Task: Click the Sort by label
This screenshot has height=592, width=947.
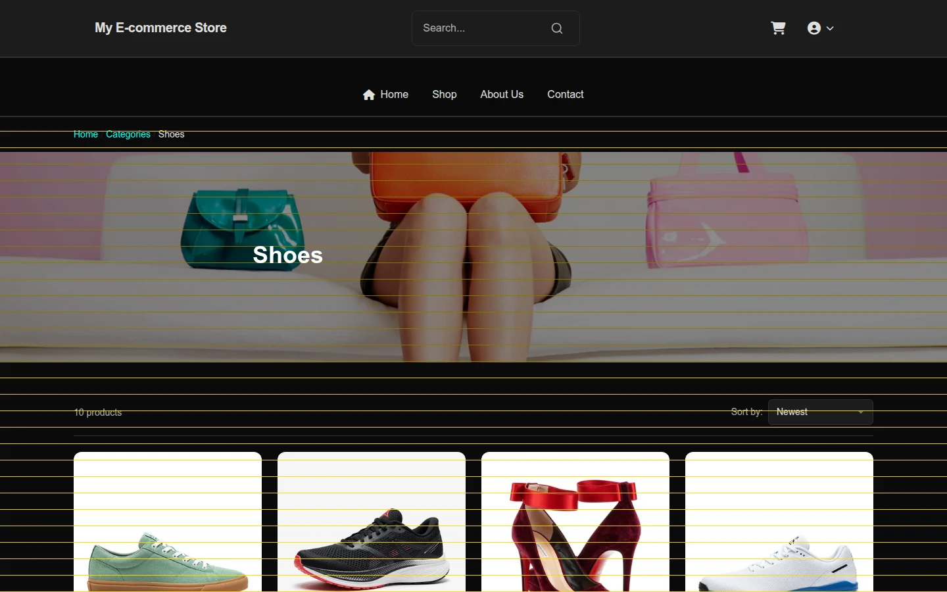Action: (747, 412)
